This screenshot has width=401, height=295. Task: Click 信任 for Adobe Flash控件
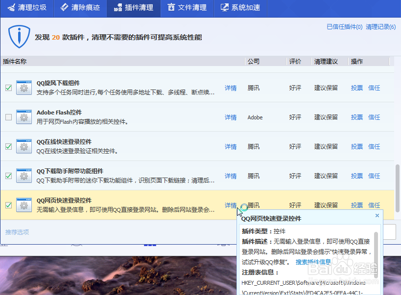coord(374,117)
